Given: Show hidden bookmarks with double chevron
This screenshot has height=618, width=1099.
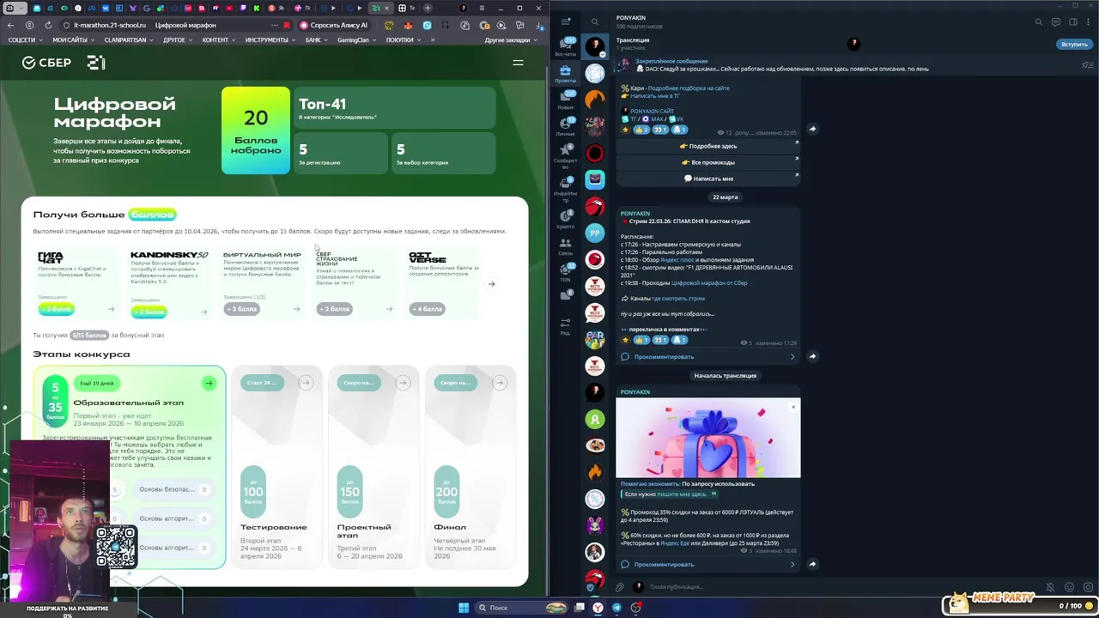Looking at the screenshot, I should pyautogui.click(x=432, y=39).
